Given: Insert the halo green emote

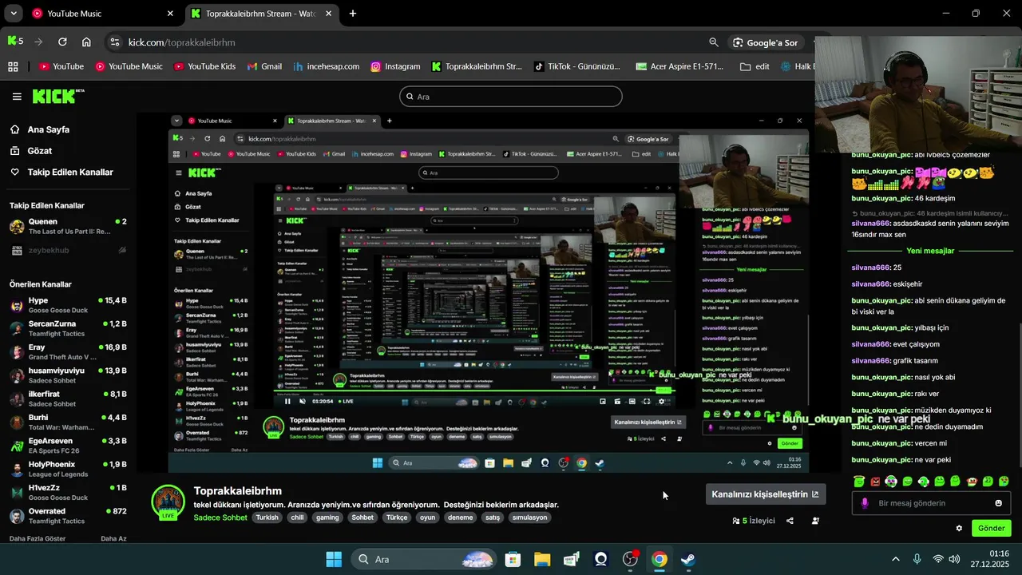Looking at the screenshot, I should 859,482.
